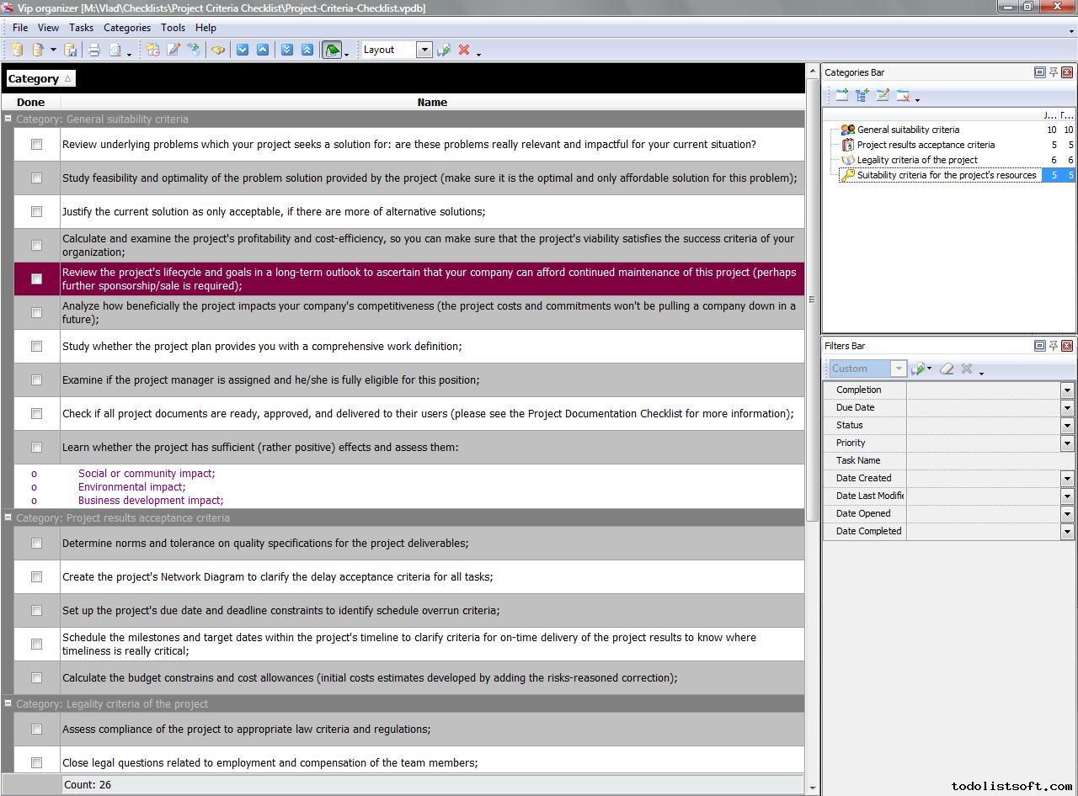
Task: Open the Layout dropdown in the toolbar
Action: point(424,50)
